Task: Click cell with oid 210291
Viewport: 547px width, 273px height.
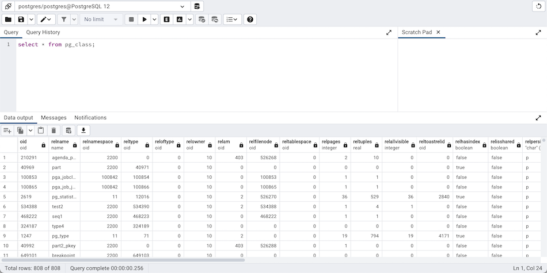Action: (33, 157)
